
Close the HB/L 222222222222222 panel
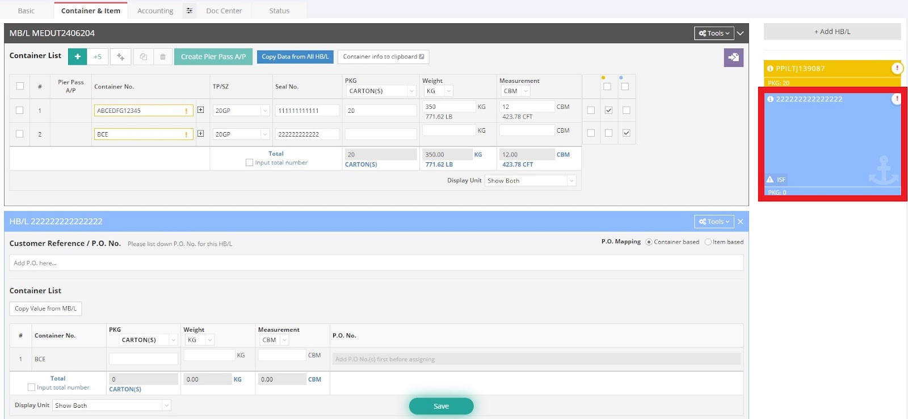740,222
